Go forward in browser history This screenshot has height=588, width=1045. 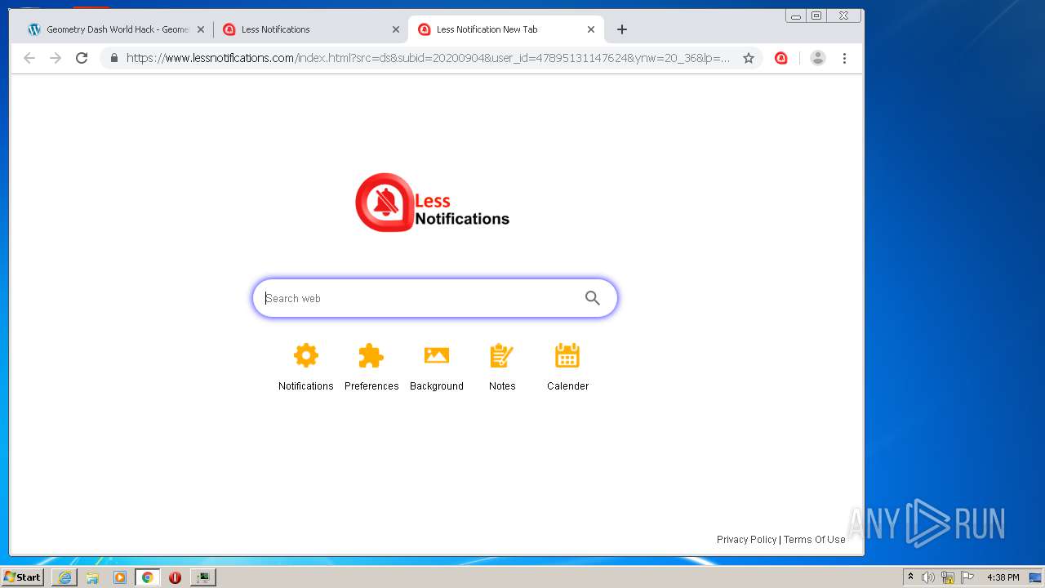tap(56, 58)
